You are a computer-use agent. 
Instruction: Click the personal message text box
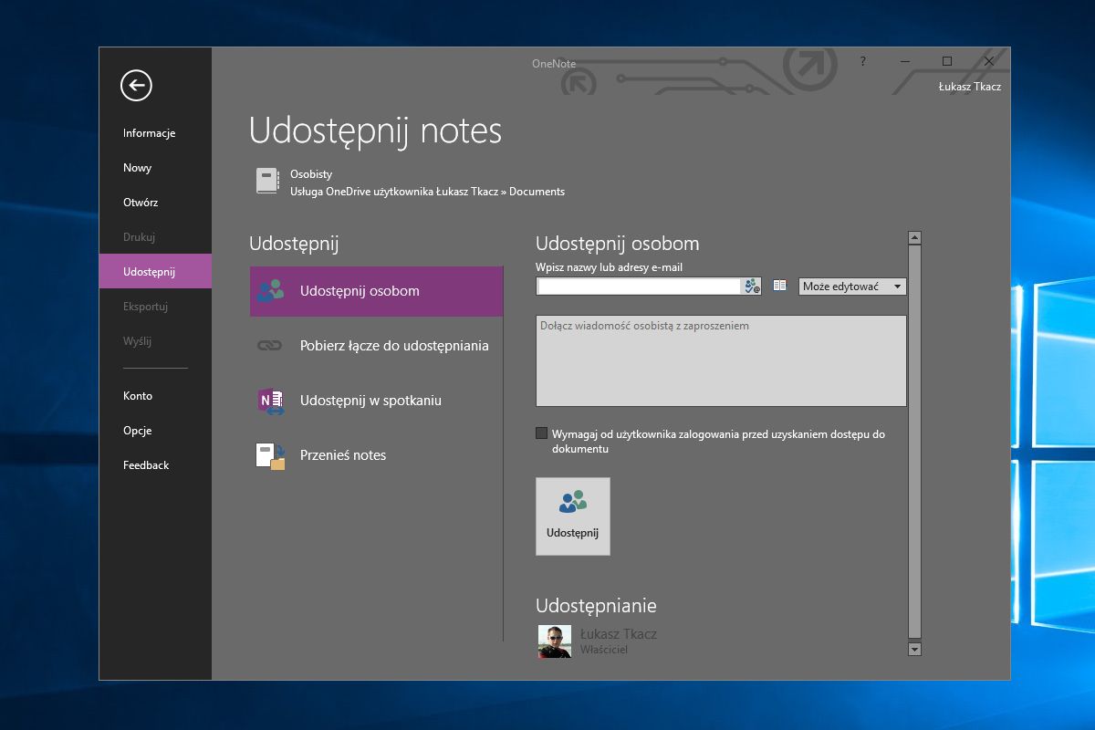[721, 360]
